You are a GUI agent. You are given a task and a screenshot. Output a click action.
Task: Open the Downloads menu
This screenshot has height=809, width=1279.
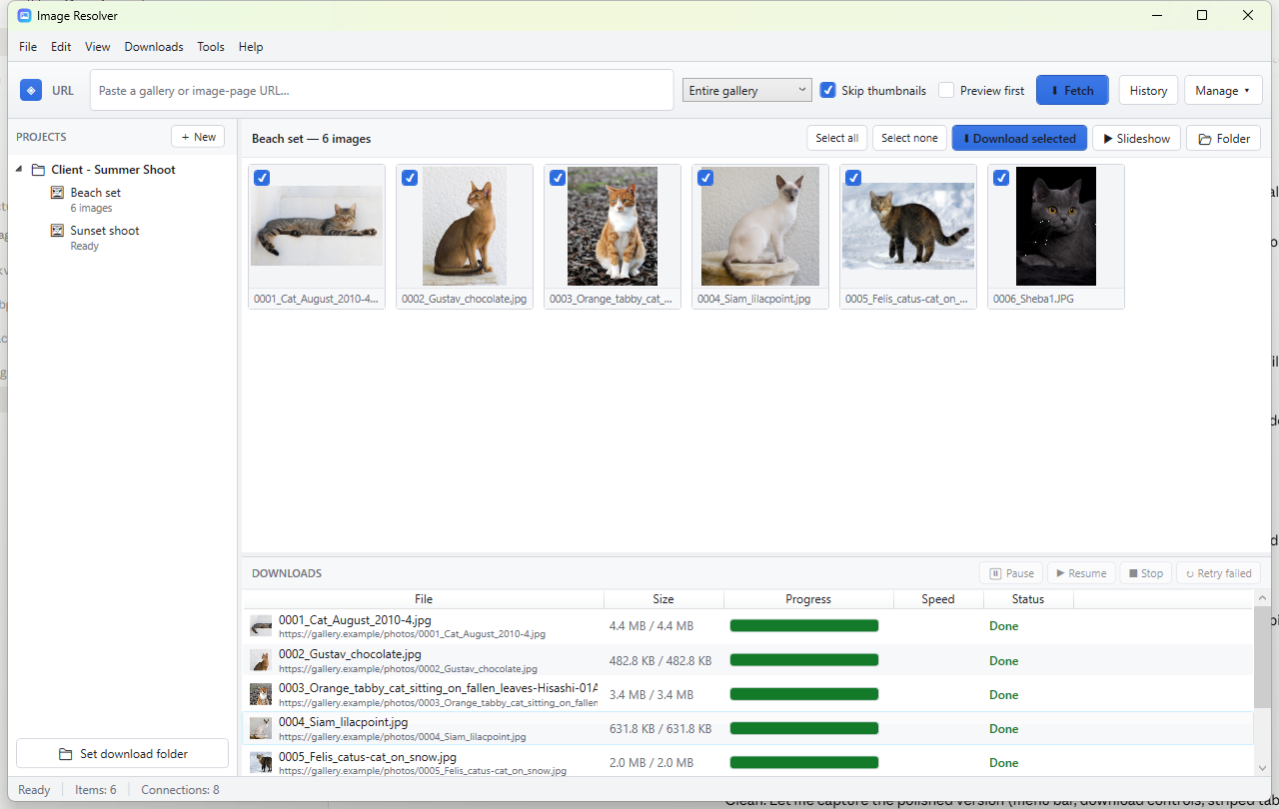(154, 47)
